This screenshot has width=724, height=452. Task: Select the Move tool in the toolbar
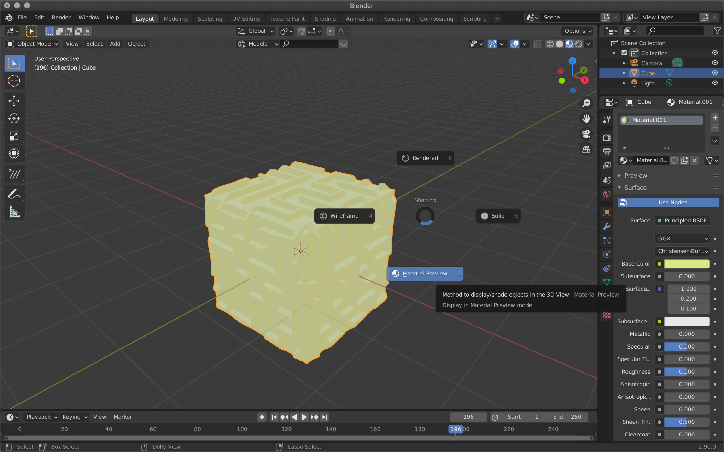click(x=14, y=101)
